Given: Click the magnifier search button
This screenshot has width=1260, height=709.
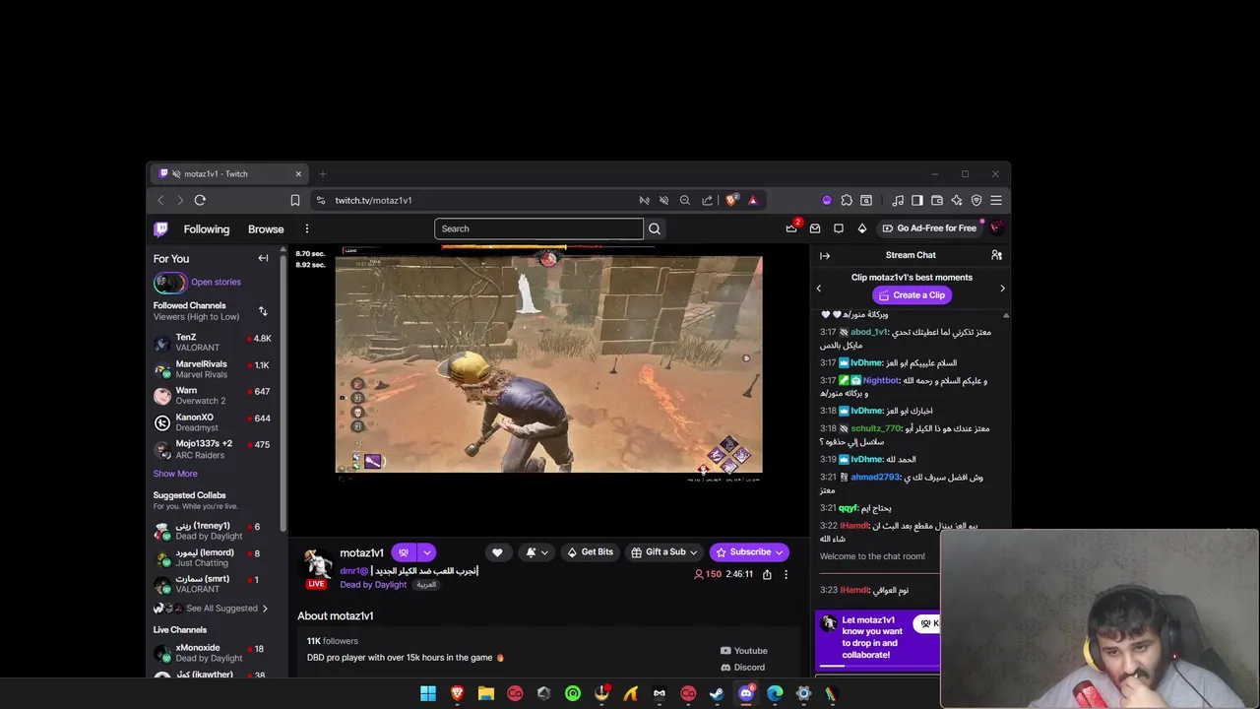Looking at the screenshot, I should 655,228.
